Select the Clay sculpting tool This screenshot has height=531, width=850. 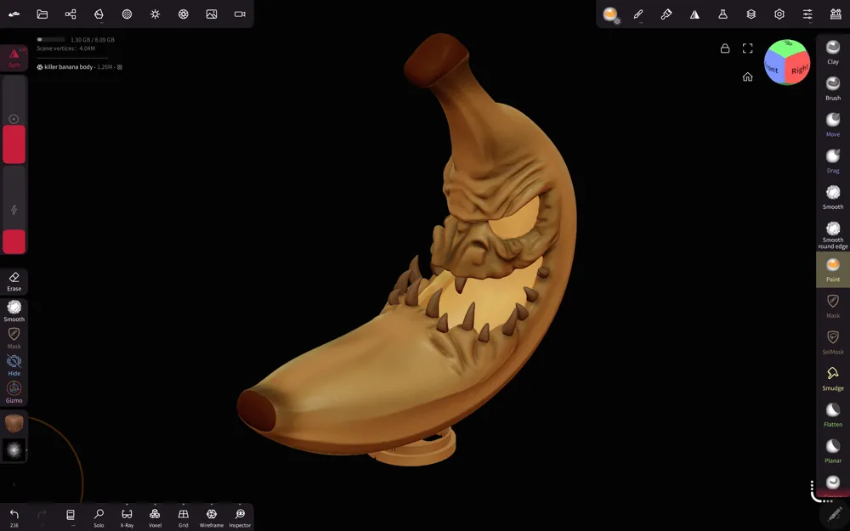833,52
